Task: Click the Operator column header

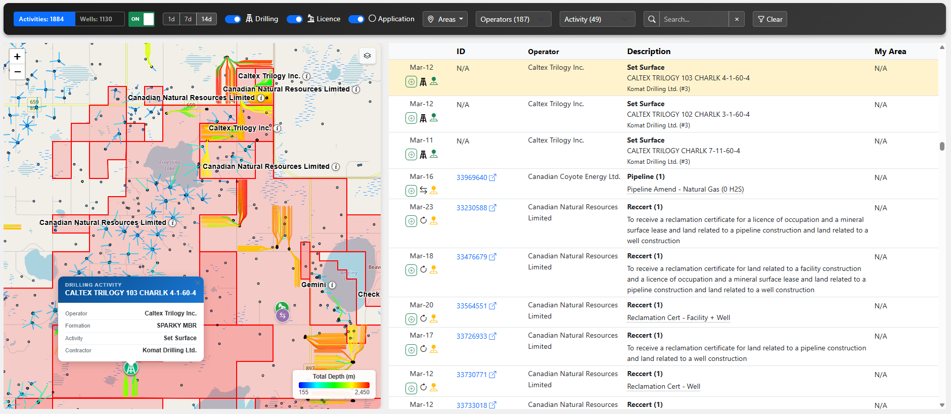Action: coord(544,52)
